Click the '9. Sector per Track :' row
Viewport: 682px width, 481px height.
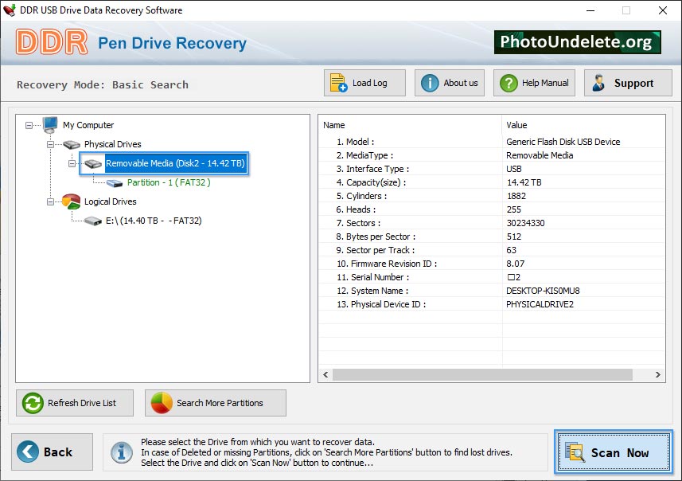(x=492, y=250)
